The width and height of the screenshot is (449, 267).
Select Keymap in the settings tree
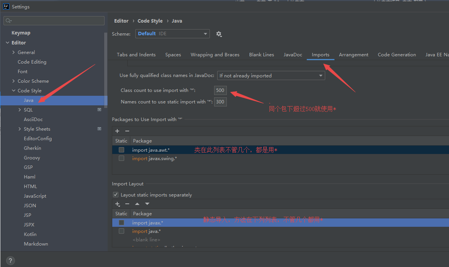(x=21, y=33)
